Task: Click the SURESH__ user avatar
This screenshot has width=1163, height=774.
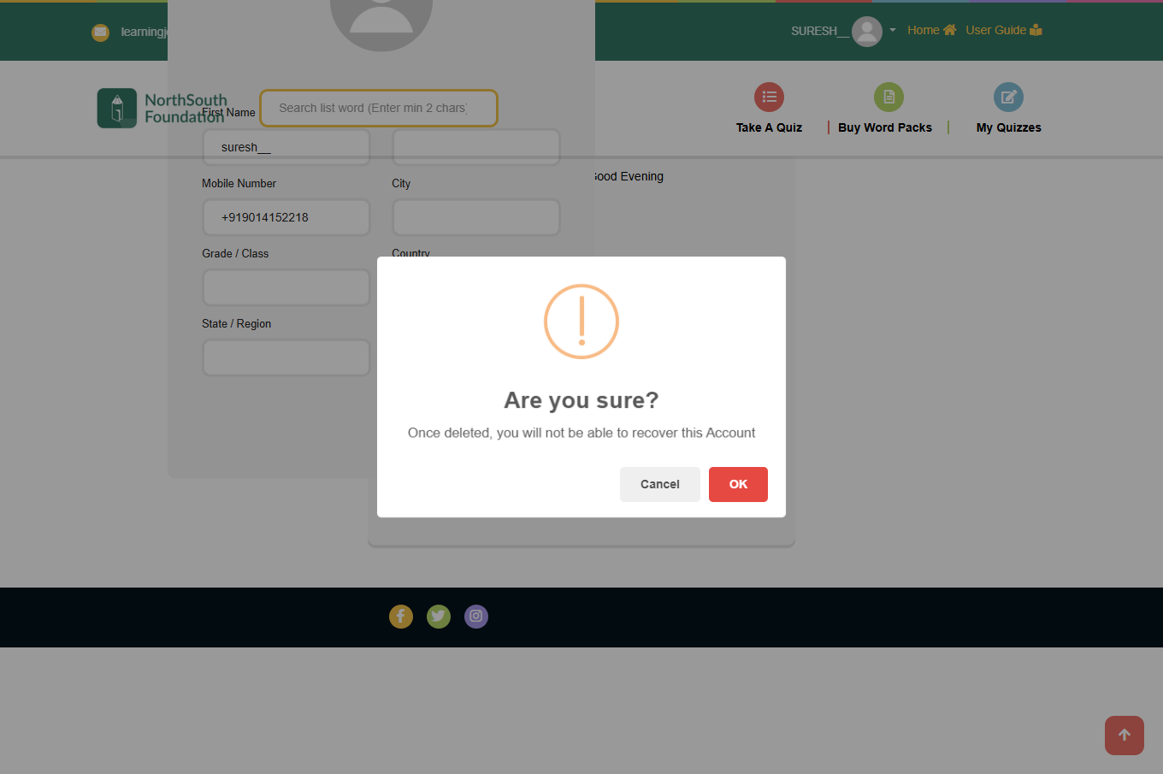Action: point(866,32)
